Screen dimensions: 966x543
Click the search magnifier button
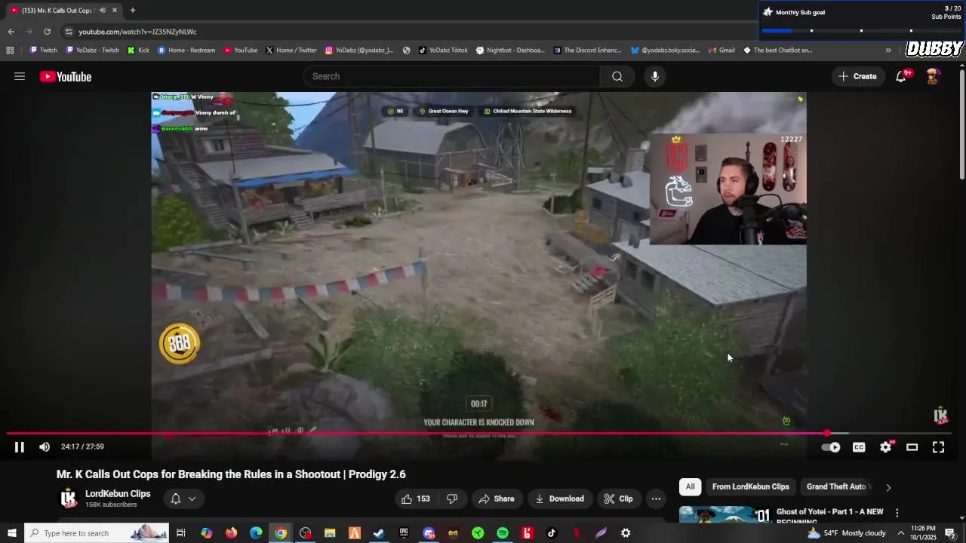pos(617,76)
